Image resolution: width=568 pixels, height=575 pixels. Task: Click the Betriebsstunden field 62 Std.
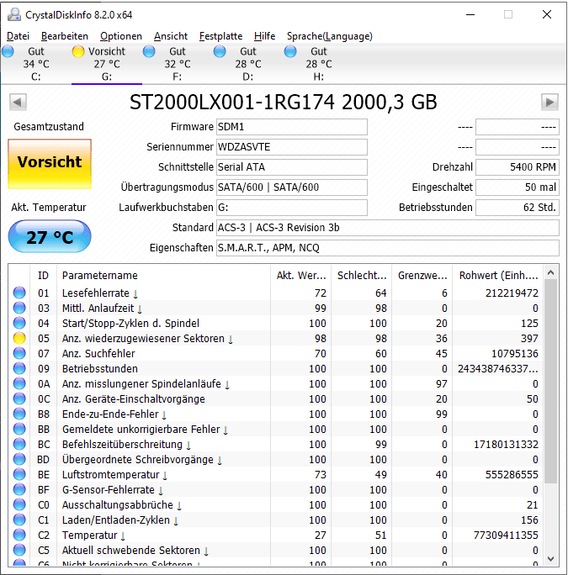(x=518, y=208)
